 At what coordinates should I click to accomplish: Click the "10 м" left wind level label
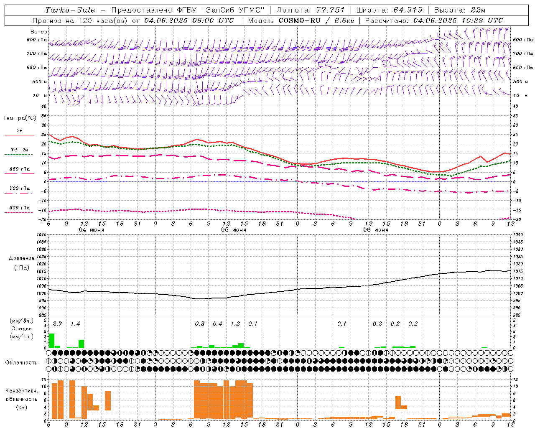click(40, 95)
